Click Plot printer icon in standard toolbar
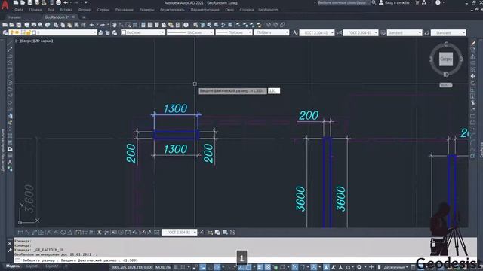The height and width of the screenshot is (271, 483). (27, 25)
